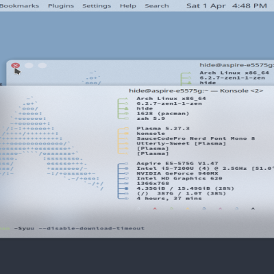Open the Bookmarks menu
Screen dimensions: 274x274
[19, 5]
